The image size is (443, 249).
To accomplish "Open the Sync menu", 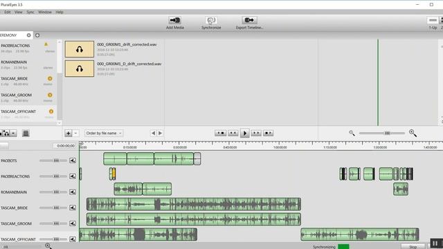I will pyautogui.click(x=30, y=12).
